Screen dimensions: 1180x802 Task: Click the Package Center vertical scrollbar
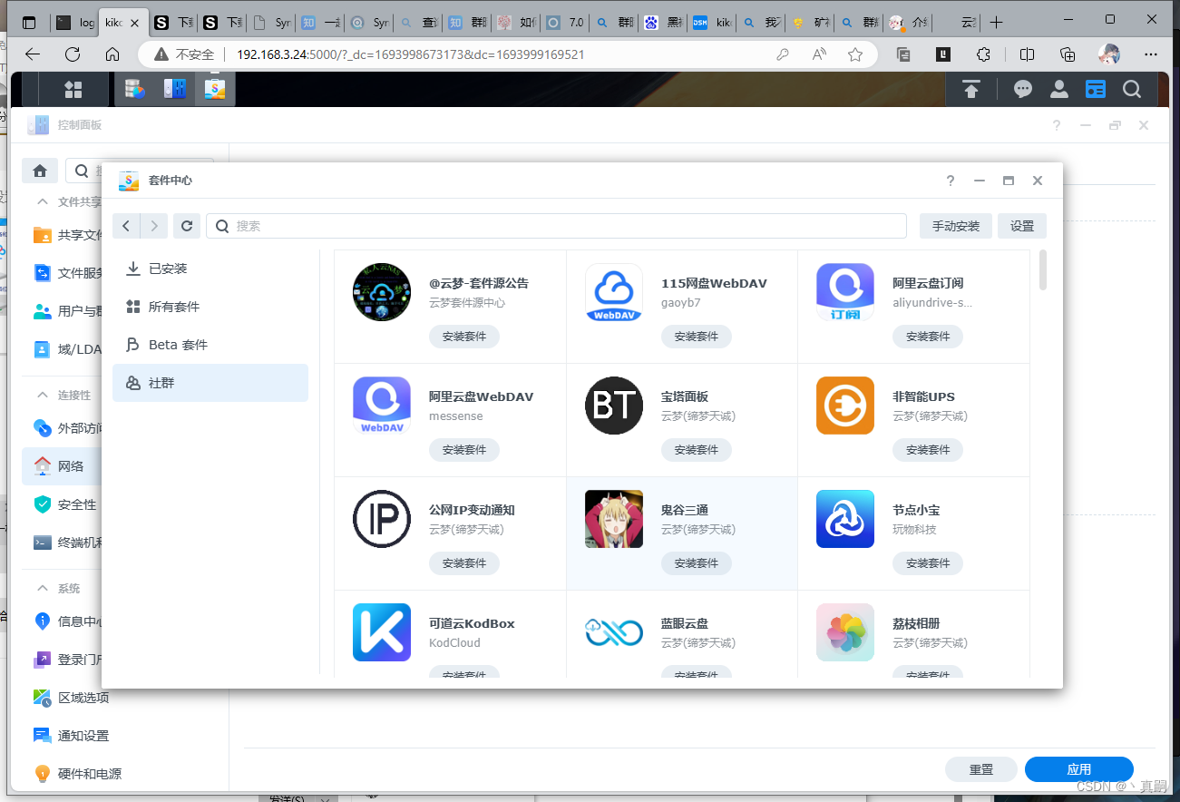[x=1043, y=270]
